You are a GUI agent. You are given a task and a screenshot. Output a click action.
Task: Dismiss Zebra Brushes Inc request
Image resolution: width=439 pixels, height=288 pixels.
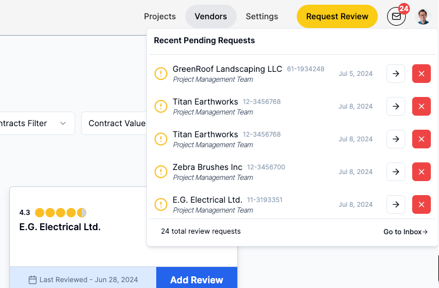click(421, 172)
